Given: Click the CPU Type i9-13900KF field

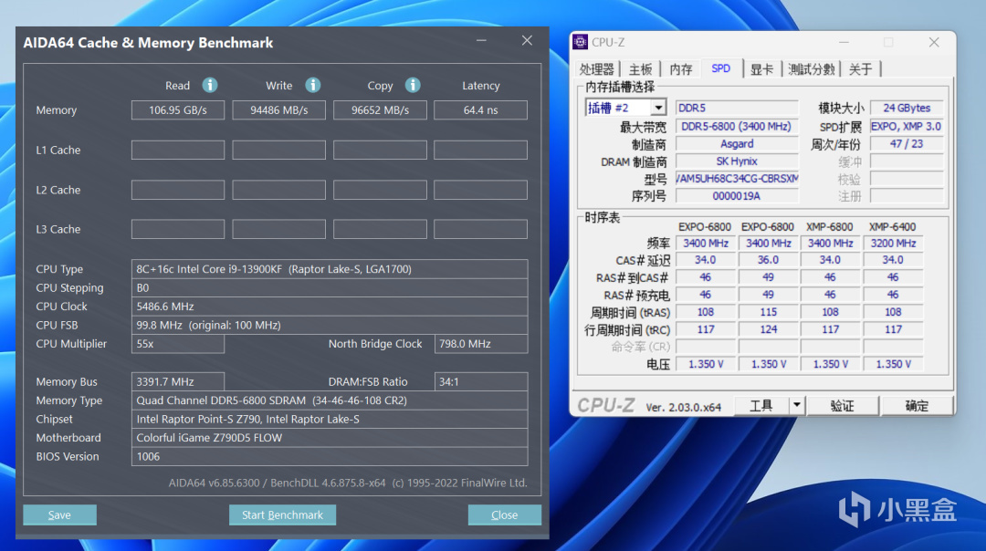Looking at the screenshot, I should click(x=330, y=269).
